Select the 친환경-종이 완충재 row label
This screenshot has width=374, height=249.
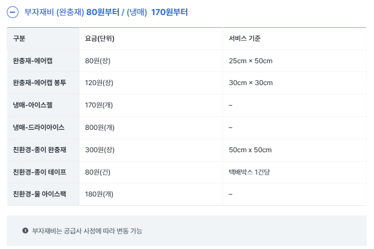39,150
